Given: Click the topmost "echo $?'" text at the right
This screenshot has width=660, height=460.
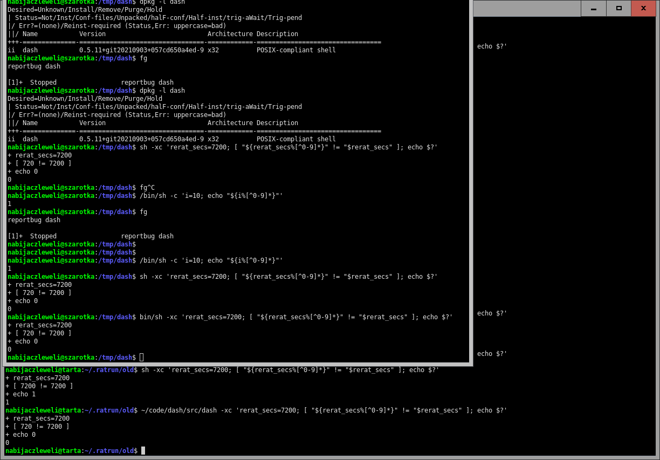Looking at the screenshot, I should click(492, 46).
